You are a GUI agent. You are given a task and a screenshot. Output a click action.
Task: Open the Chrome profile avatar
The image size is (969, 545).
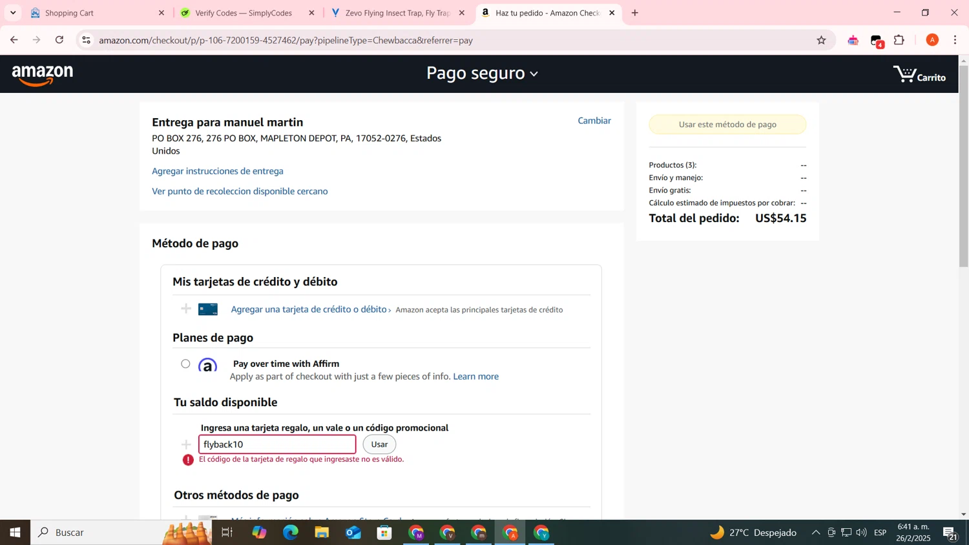click(x=932, y=40)
